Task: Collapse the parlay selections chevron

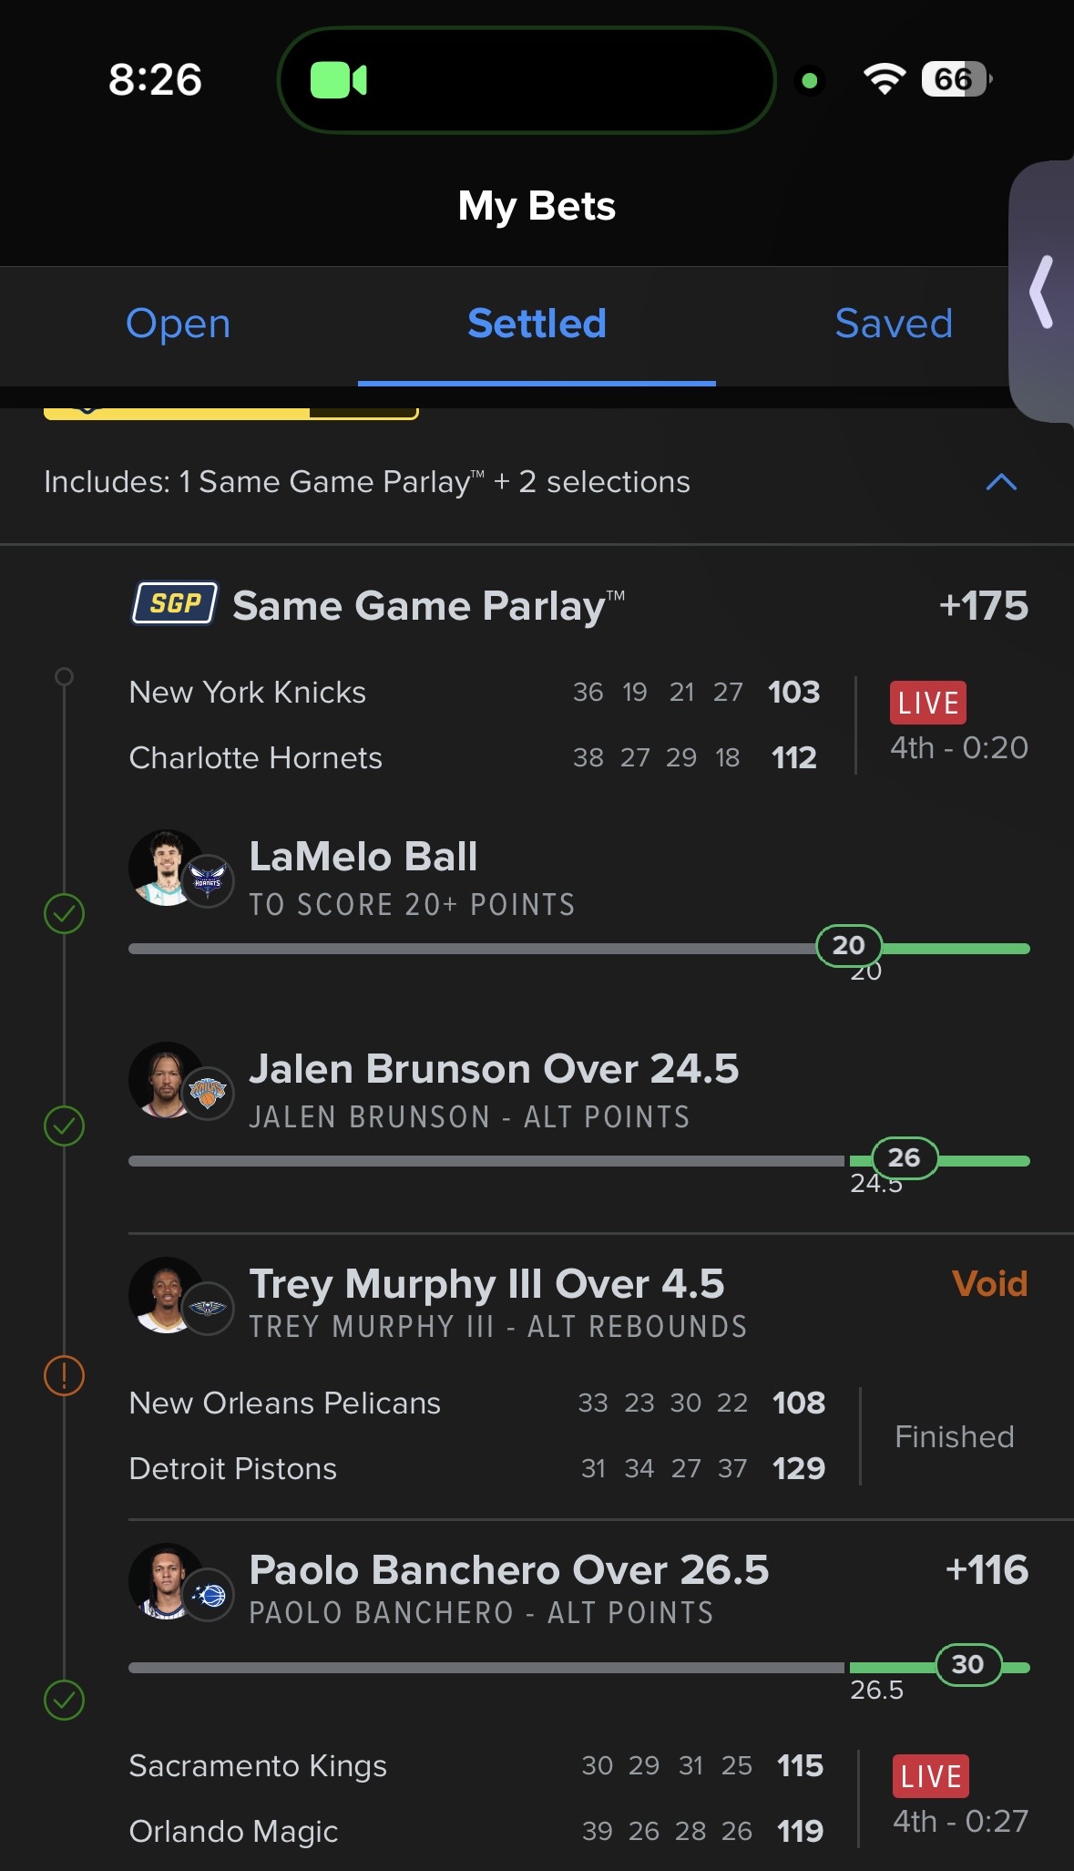Action: [x=1001, y=482]
